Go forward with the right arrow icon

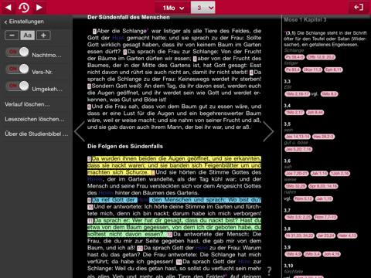39,7
